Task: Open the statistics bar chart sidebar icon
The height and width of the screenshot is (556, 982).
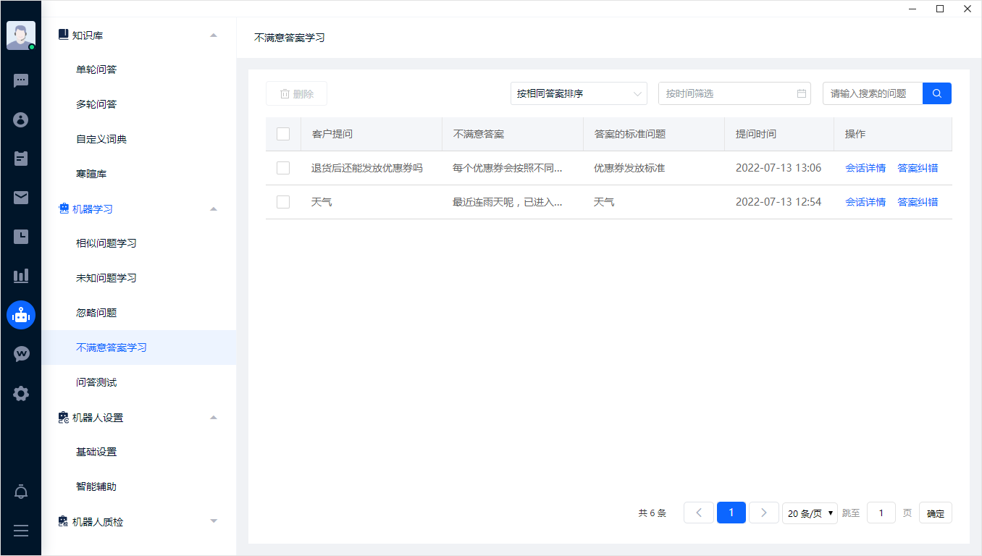Action: (x=21, y=276)
